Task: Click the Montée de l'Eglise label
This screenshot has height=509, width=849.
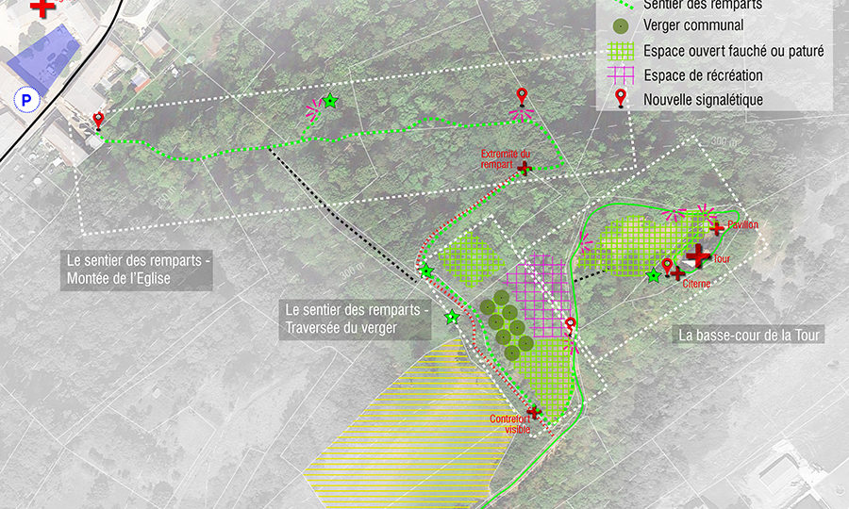Action: point(136,269)
